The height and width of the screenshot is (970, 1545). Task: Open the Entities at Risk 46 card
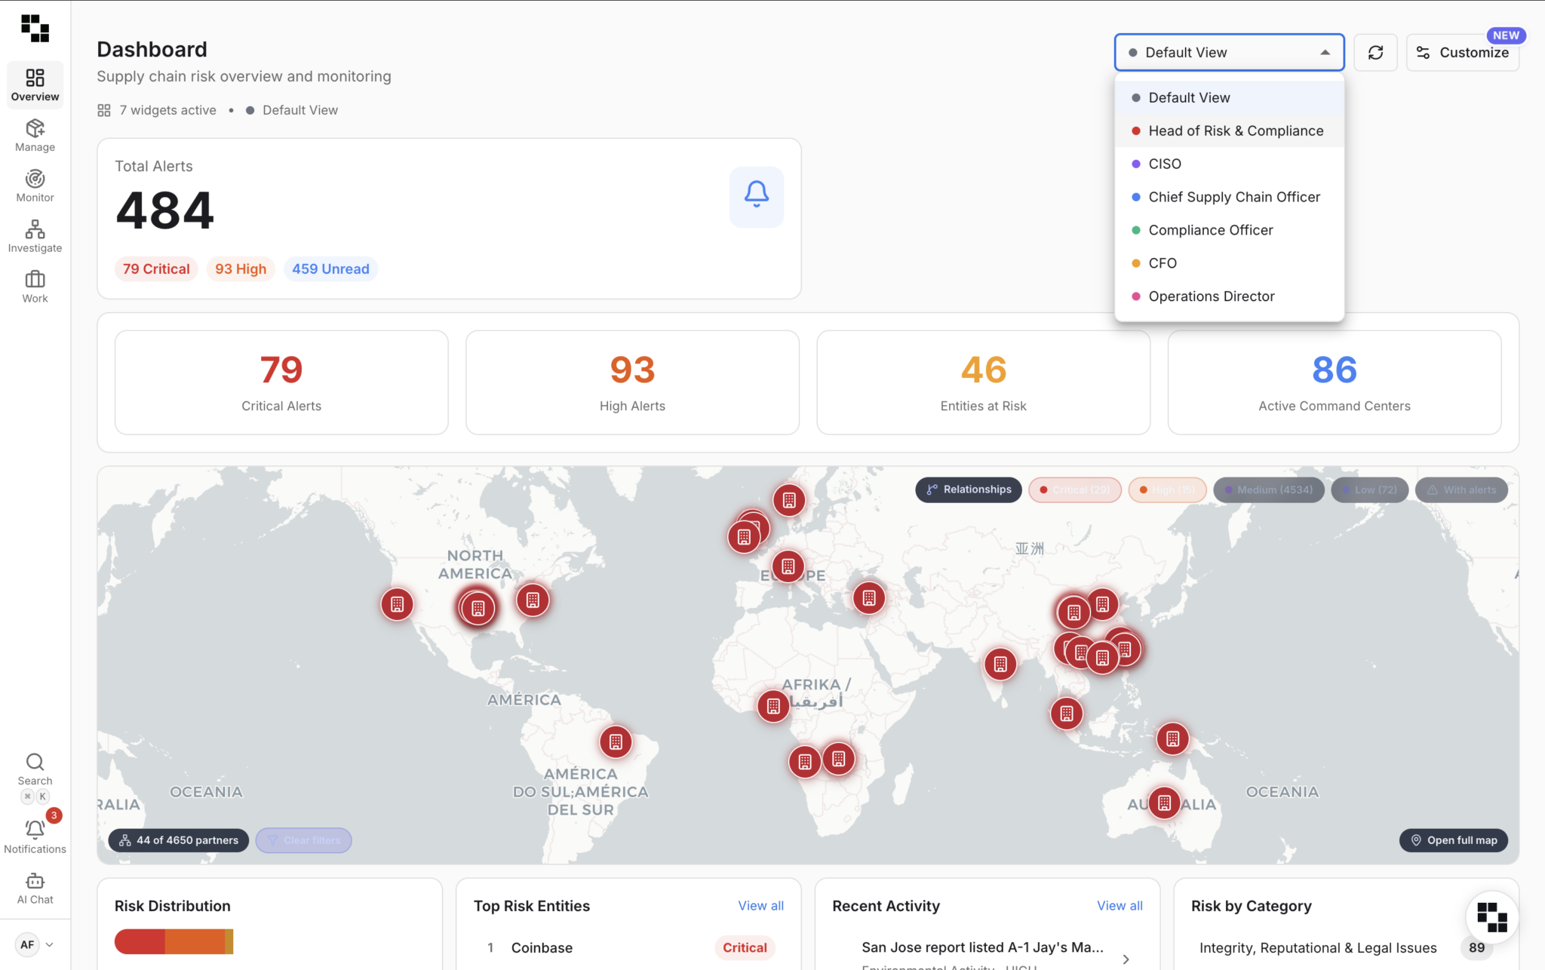pos(983,382)
